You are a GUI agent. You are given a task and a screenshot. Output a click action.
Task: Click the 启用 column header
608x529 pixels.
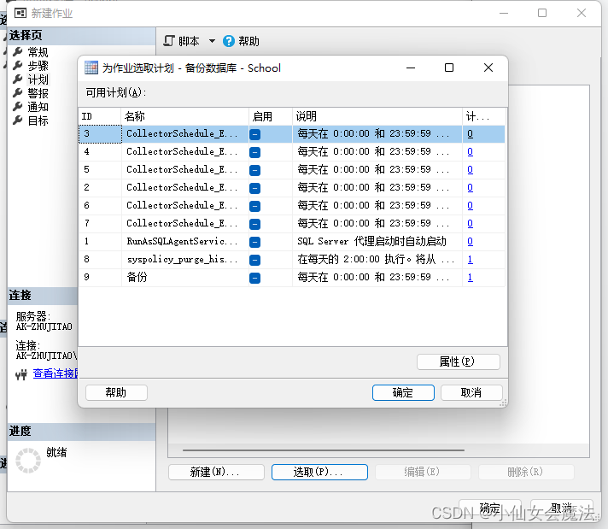270,116
